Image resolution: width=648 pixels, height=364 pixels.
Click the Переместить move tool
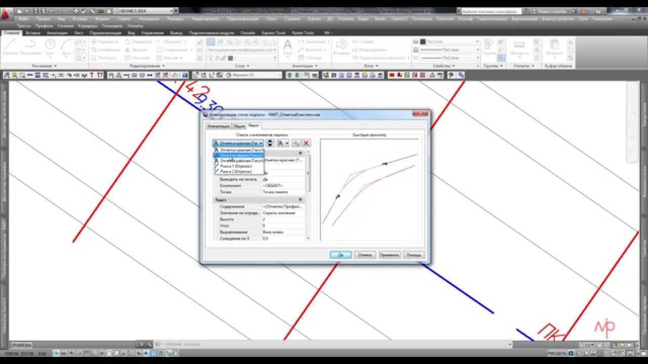tap(105, 42)
